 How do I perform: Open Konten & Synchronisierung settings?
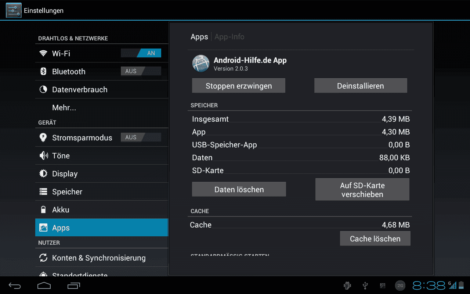pos(102,258)
